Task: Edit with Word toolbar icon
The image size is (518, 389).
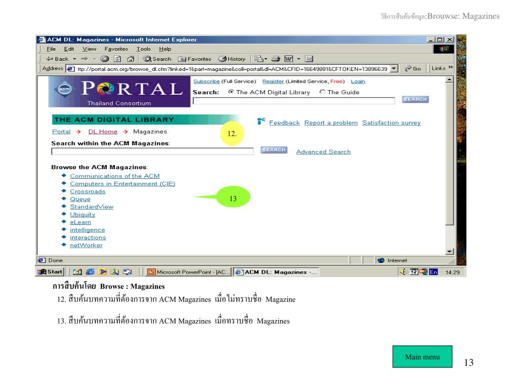Action: (289, 59)
